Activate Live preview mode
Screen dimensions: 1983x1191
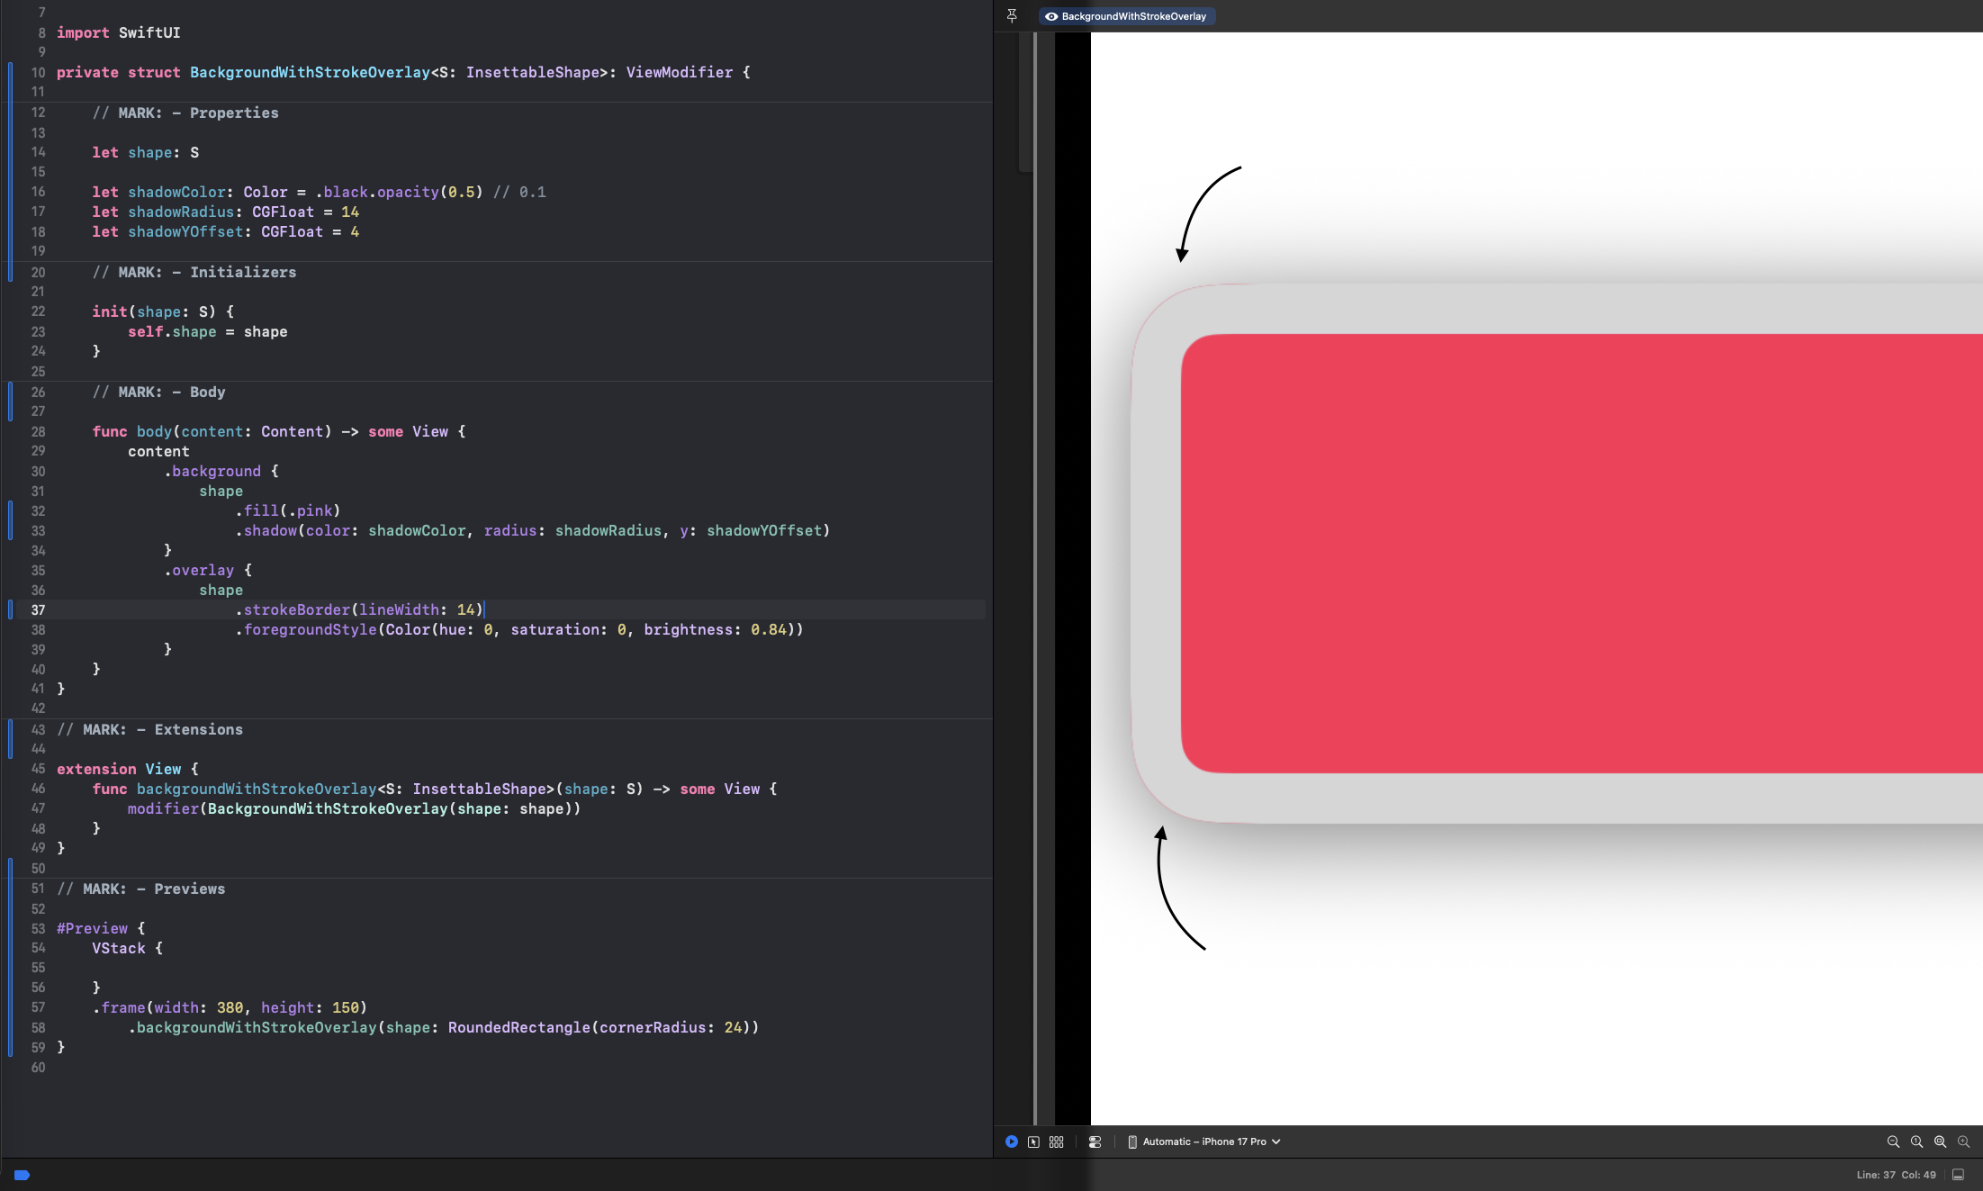click(x=1012, y=1141)
